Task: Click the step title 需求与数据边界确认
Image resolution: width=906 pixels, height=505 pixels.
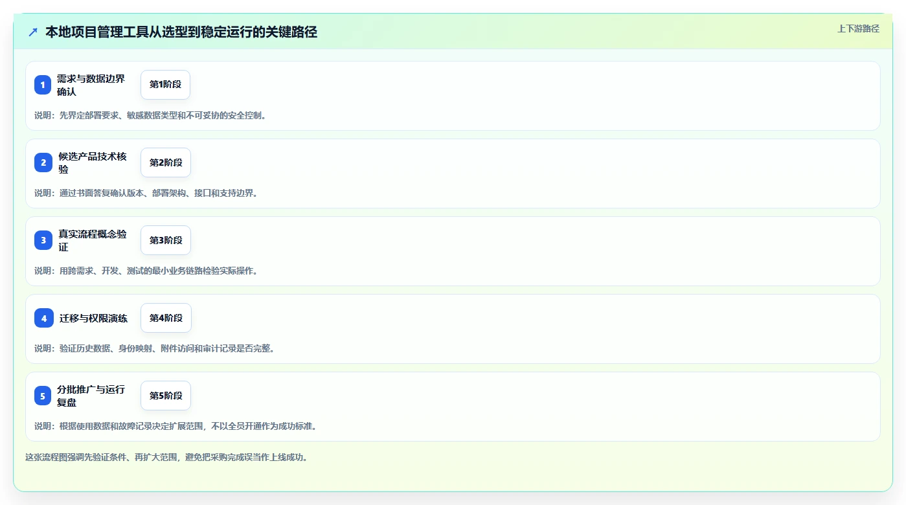Action: tap(91, 85)
